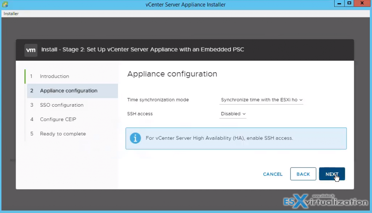Click the NEXT button
372x213 pixels.
click(x=332, y=174)
